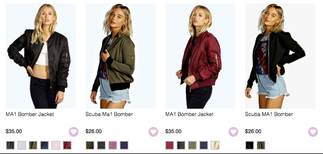Image resolution: width=323 pixels, height=154 pixels.
Task: View the khaki green scuba bomber photo
Action: point(121,56)
